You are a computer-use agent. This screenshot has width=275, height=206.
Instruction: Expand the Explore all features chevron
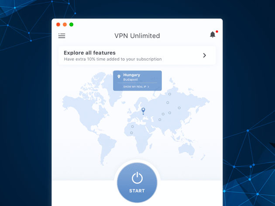(x=204, y=55)
